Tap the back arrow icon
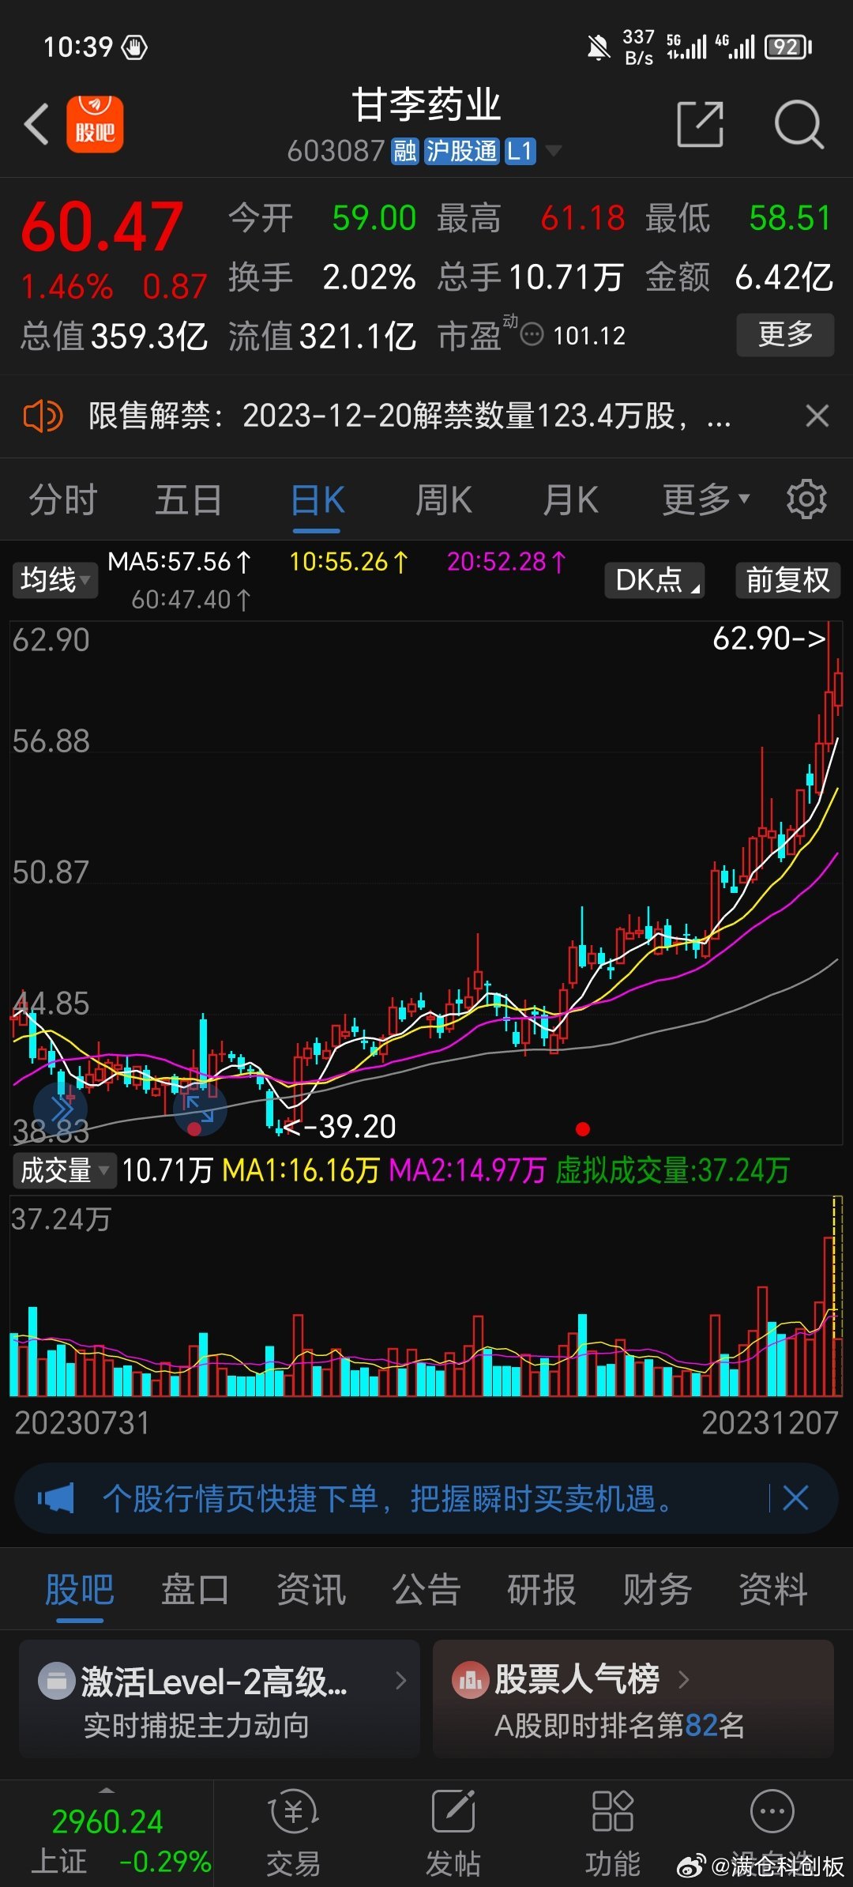853x1887 pixels. 36,125
